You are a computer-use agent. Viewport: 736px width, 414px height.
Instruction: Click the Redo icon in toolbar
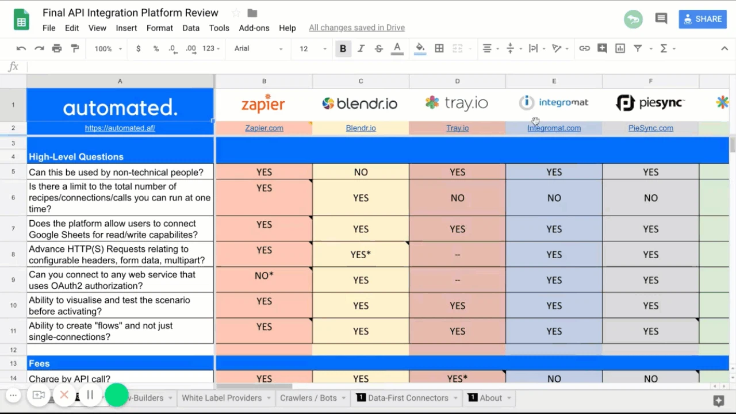pos(39,49)
